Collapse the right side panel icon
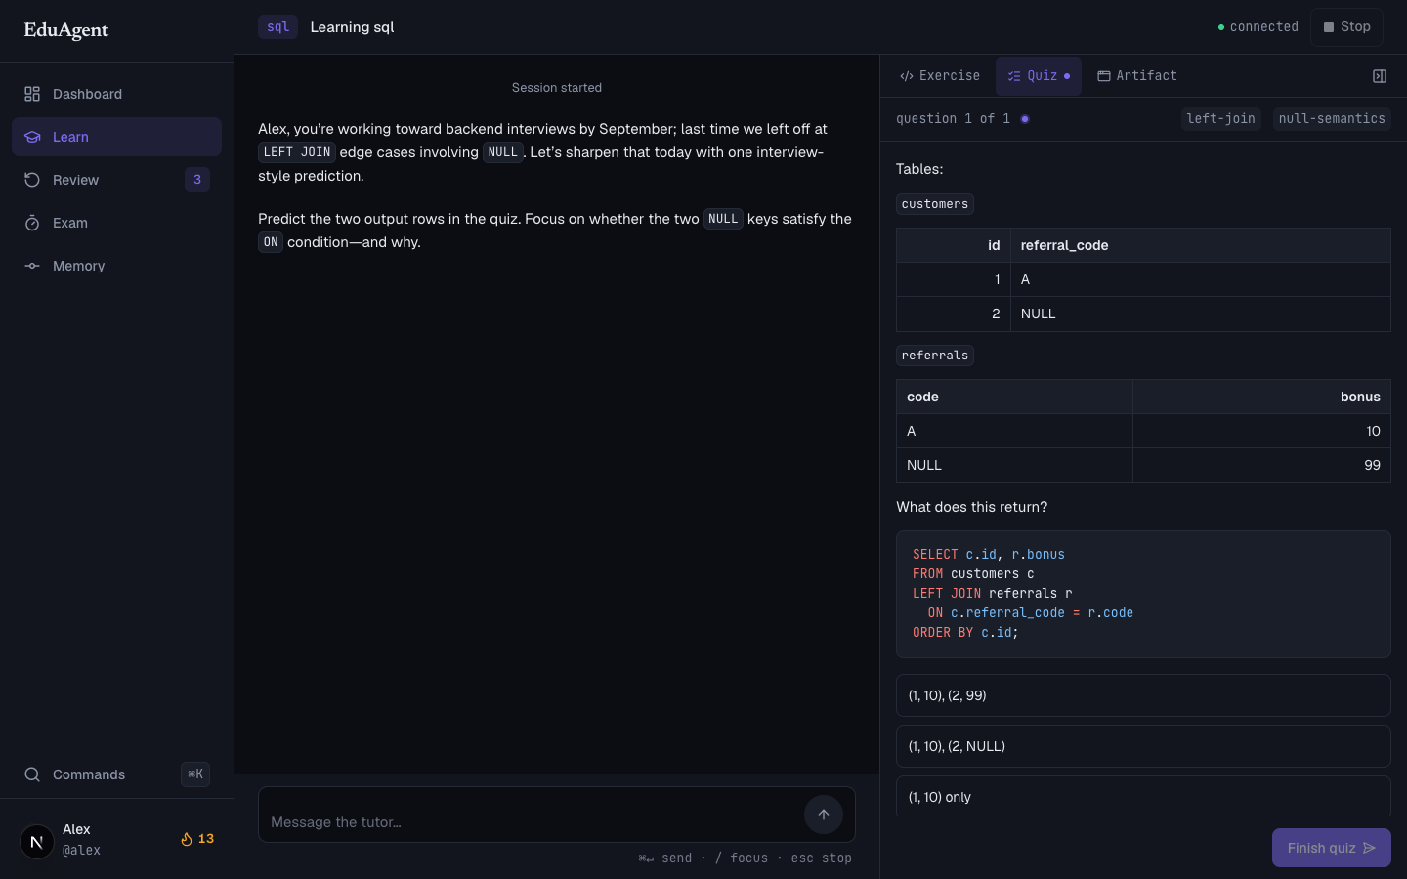Screen dimensions: 1407x879 1380,76
